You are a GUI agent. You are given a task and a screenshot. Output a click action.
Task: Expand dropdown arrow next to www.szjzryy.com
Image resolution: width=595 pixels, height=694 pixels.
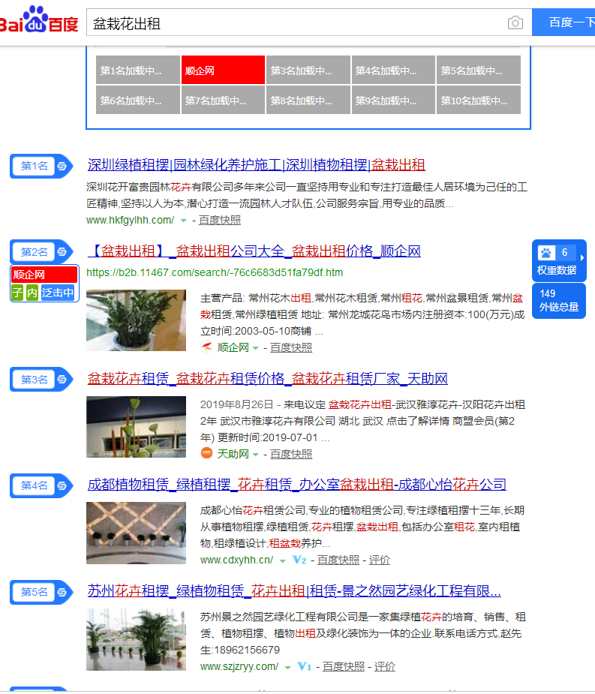[x=288, y=667]
